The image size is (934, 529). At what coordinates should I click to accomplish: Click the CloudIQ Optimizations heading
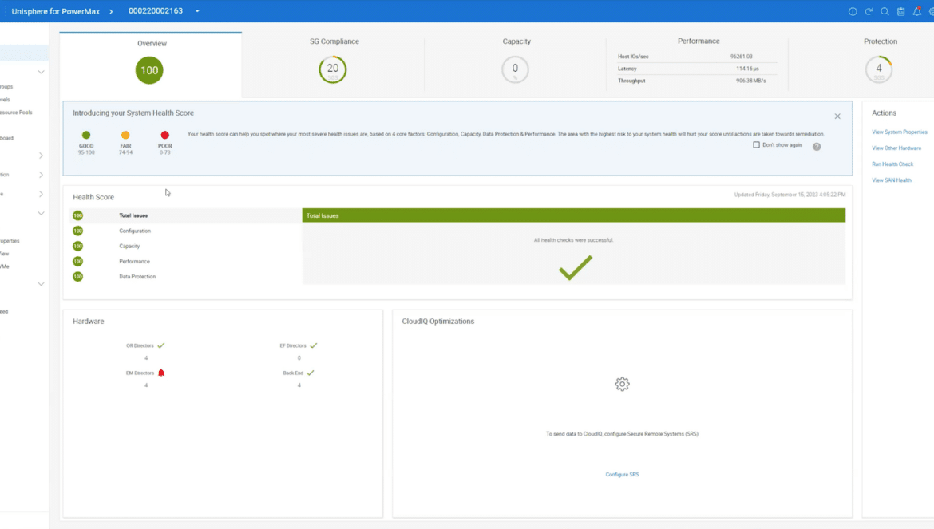coord(437,322)
